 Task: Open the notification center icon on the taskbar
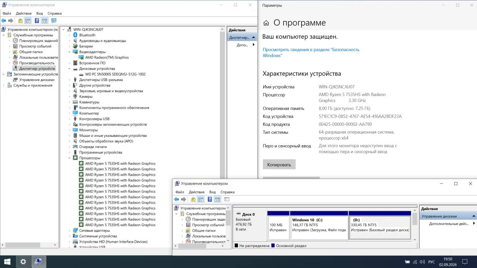click(464, 262)
